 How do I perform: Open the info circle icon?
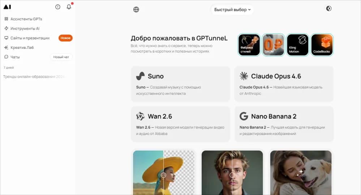[x=58, y=7]
